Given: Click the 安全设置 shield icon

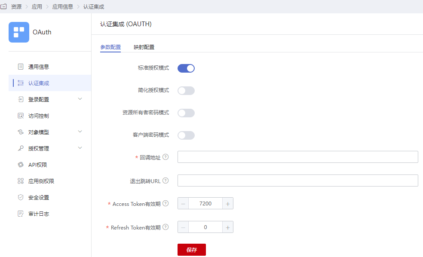Looking at the screenshot, I should (21, 197).
